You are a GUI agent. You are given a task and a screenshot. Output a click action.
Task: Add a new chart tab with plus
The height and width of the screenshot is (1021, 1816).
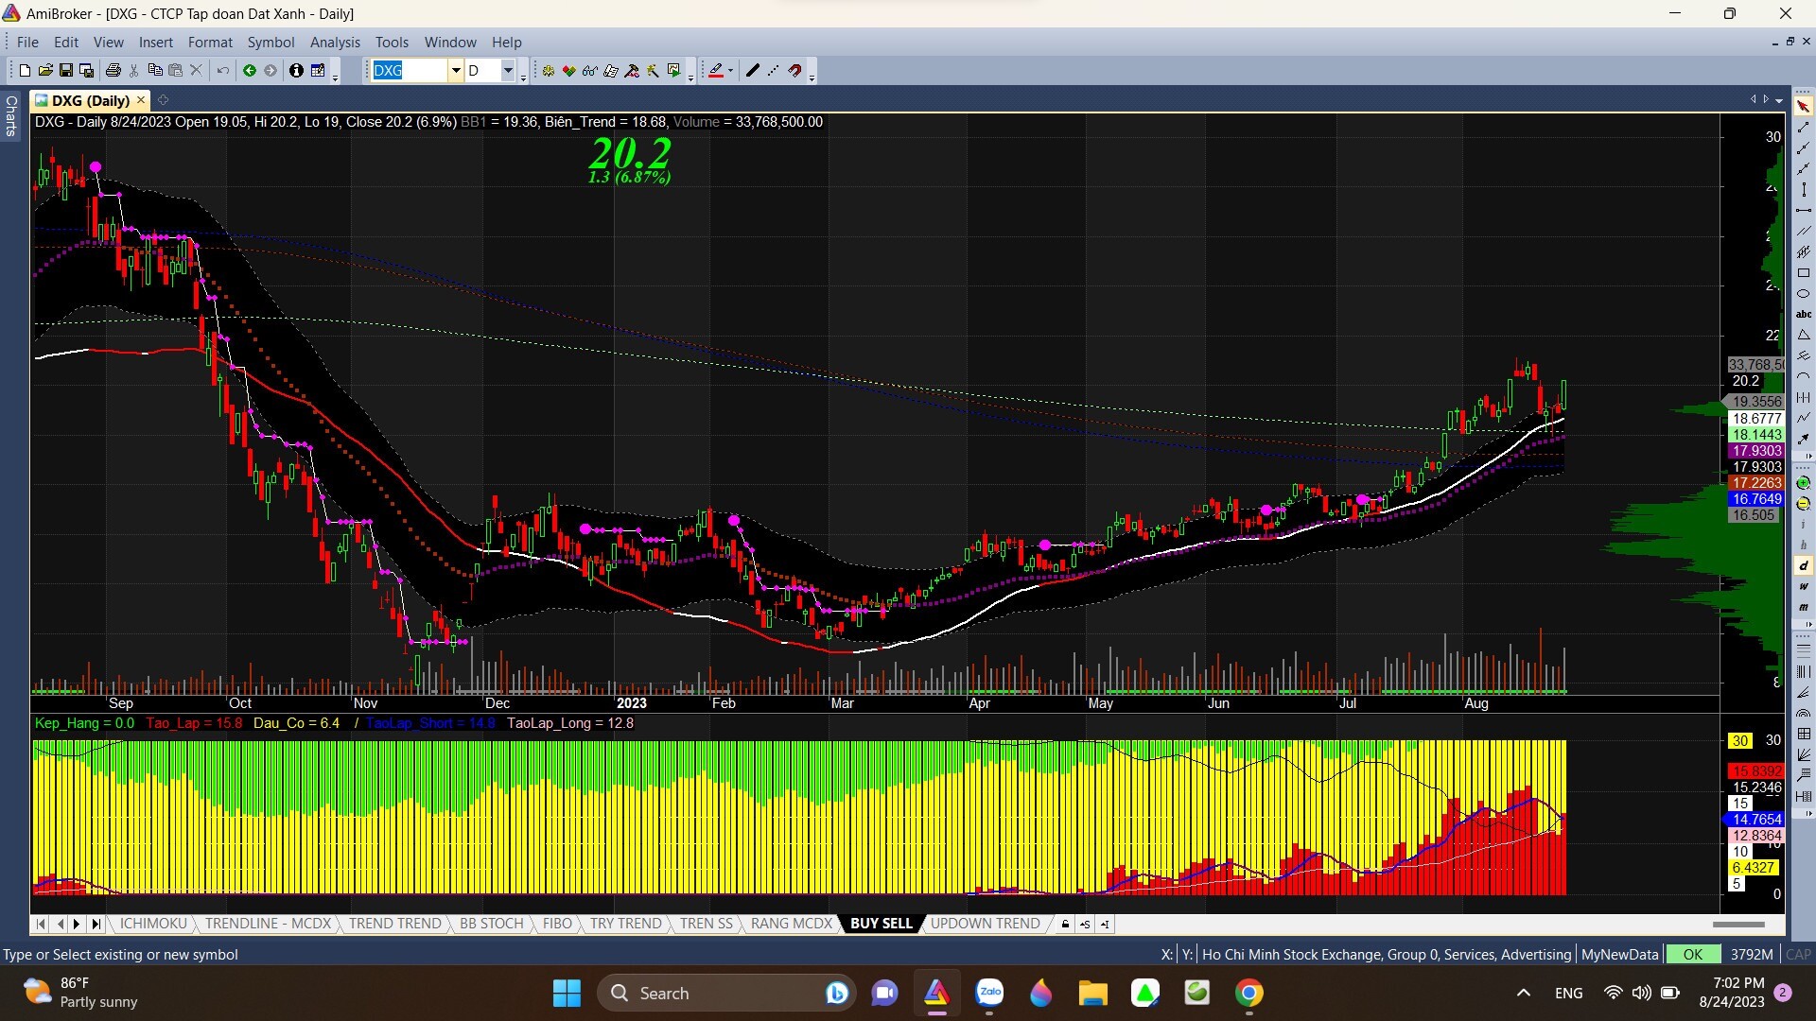pyautogui.click(x=163, y=100)
